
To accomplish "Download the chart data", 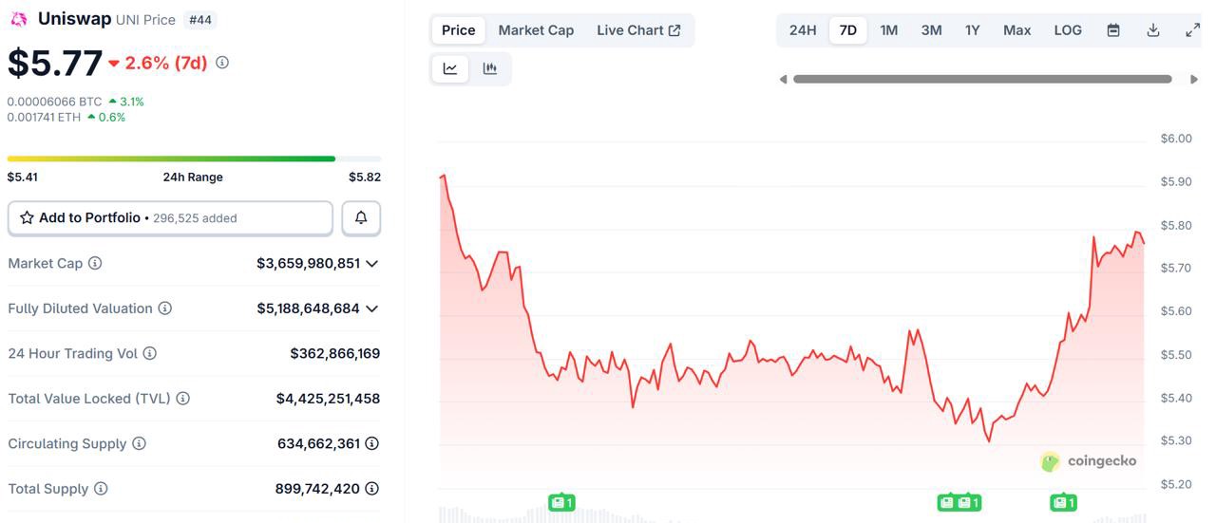I will [x=1153, y=30].
